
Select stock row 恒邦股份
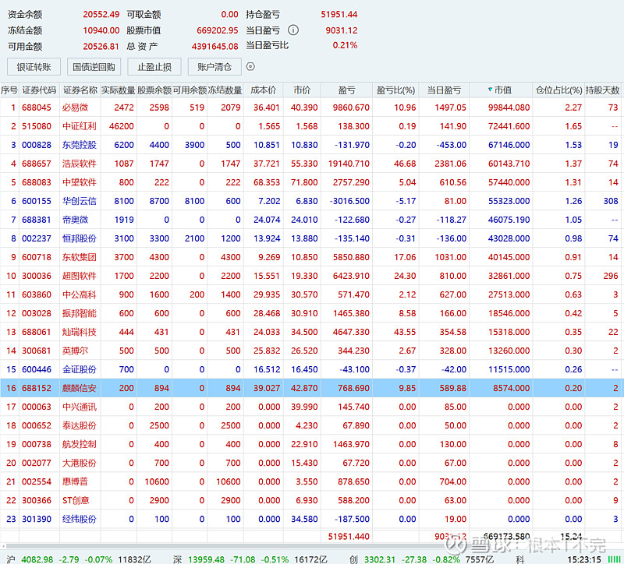pos(310,238)
